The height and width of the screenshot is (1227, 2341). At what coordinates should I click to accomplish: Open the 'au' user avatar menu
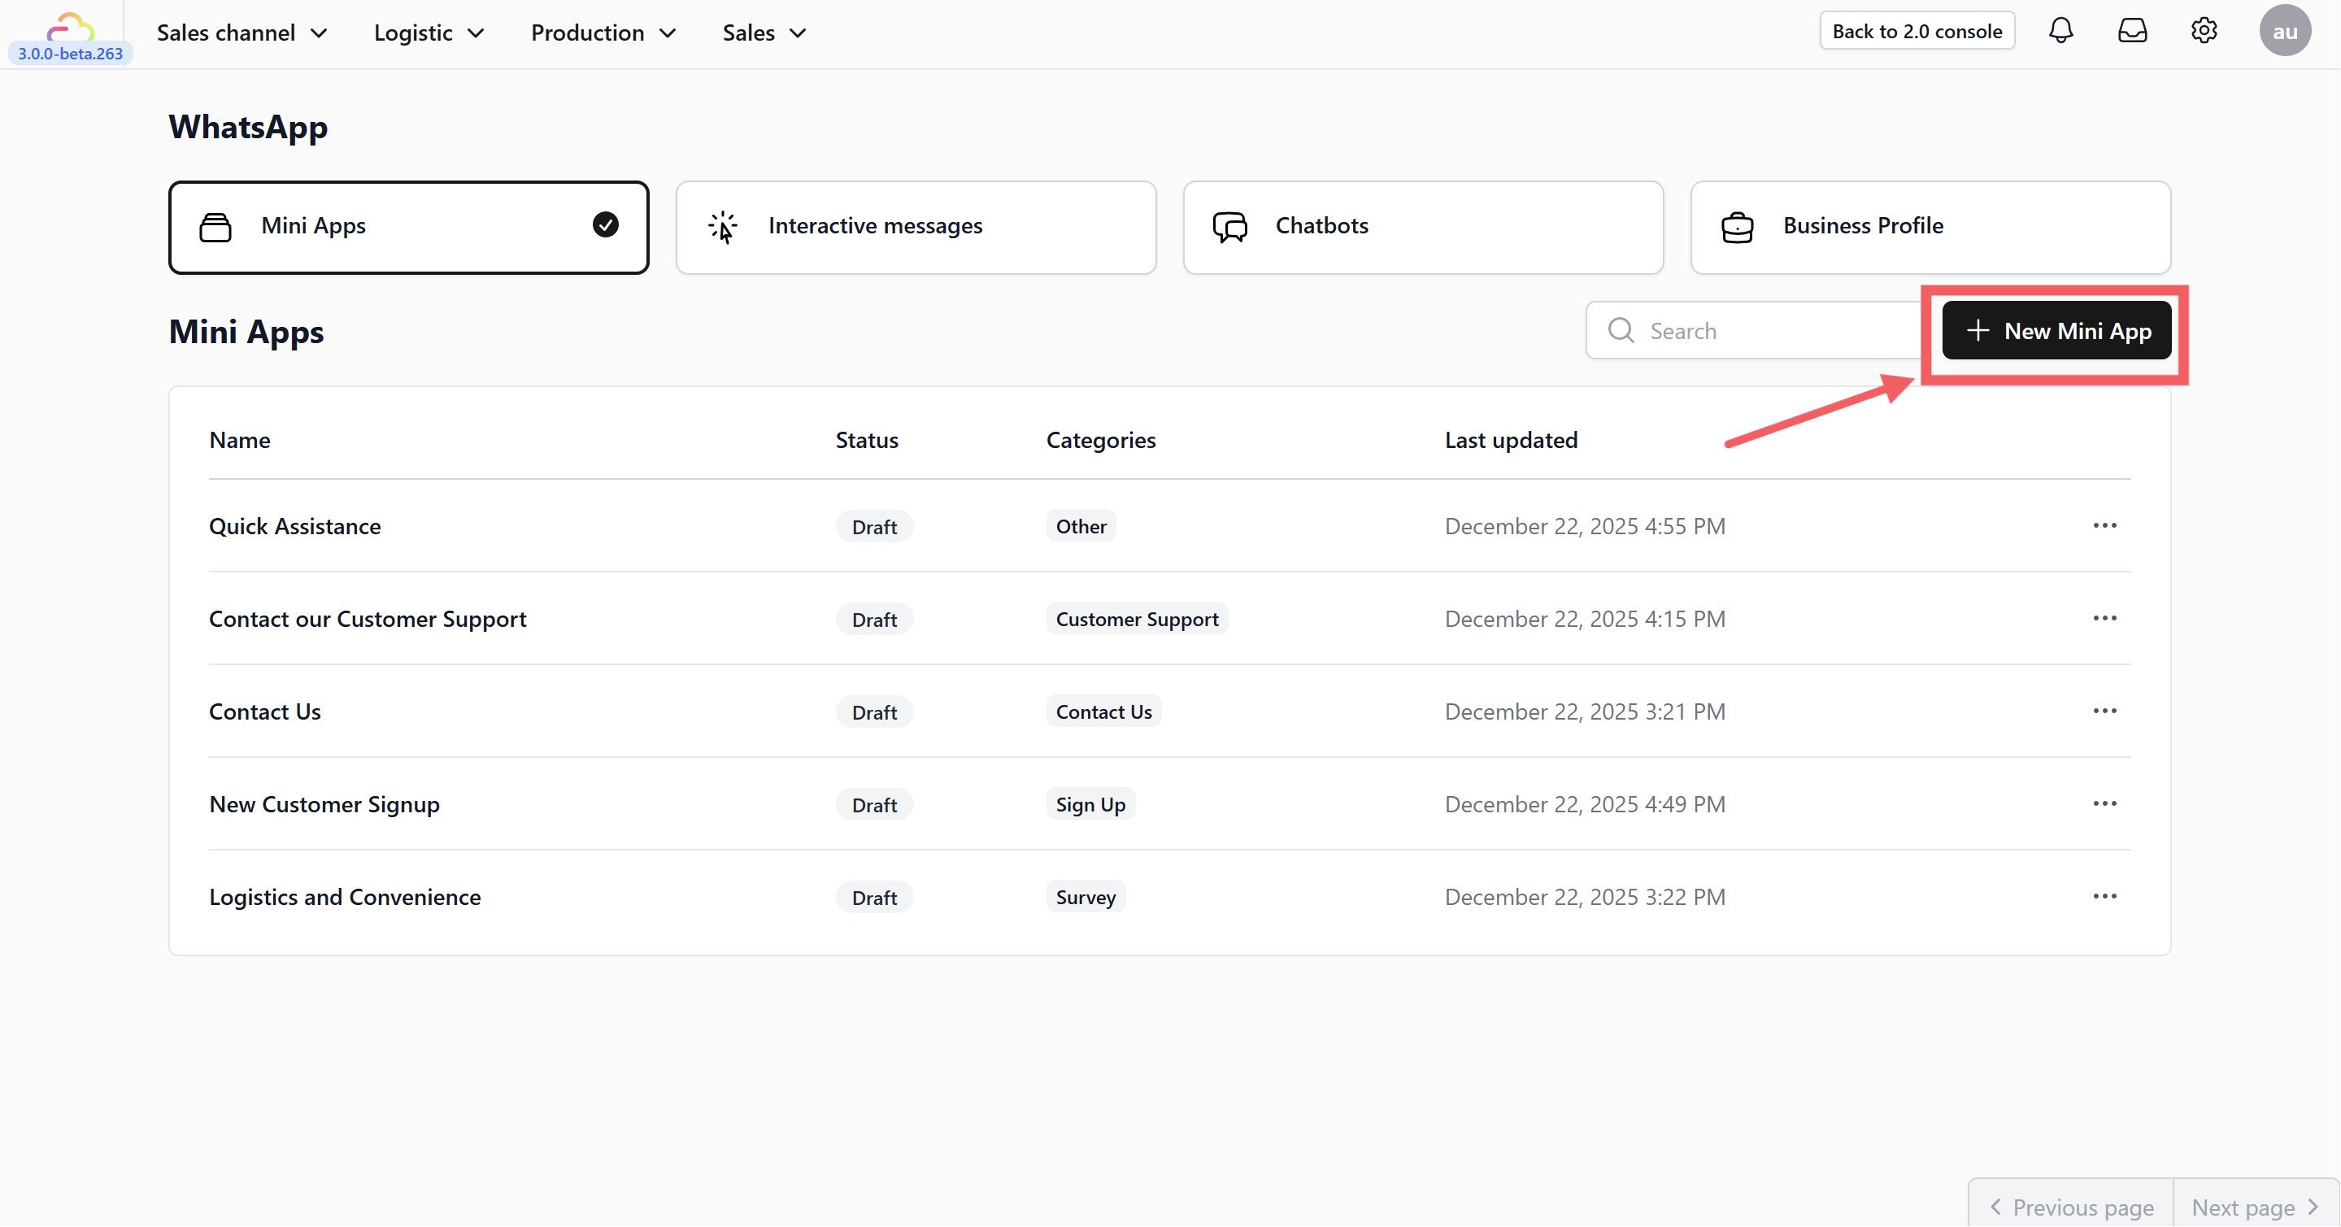tap(2285, 31)
